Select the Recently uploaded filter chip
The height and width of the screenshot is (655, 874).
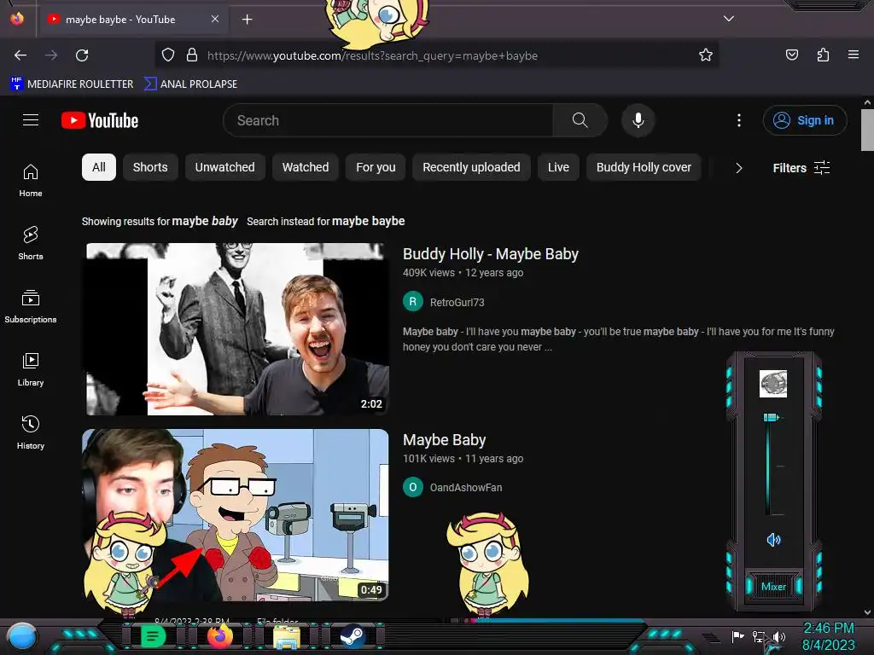[x=471, y=167]
